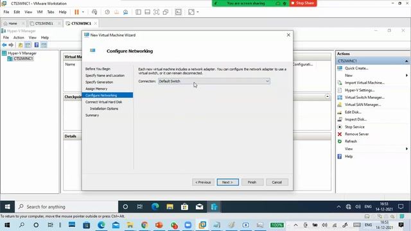Click the red X Remove Server icon
This screenshot has width=411, height=231.
[x=340, y=134]
